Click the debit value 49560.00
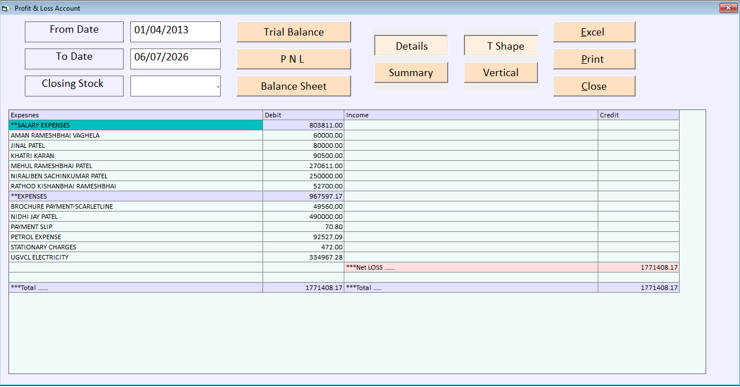Image resolution: width=740 pixels, height=387 pixels. coord(304,206)
